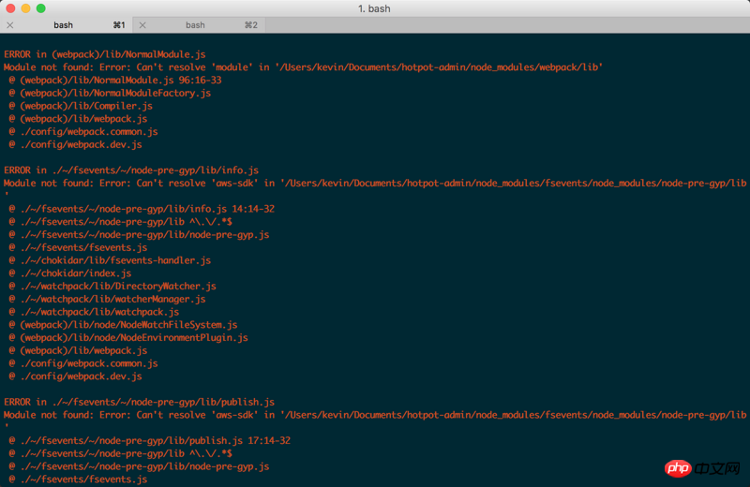Click the '1. bash' window title
This screenshot has width=750, height=487.
[375, 8]
